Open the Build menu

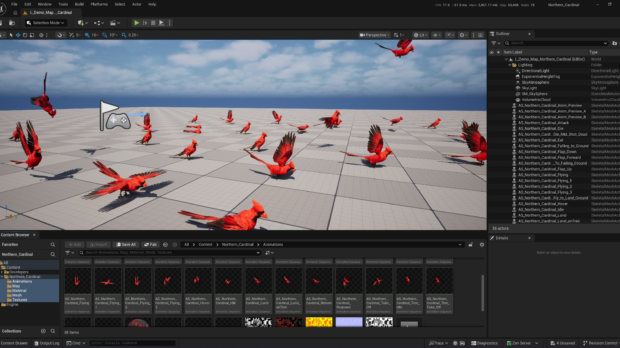tap(79, 4)
